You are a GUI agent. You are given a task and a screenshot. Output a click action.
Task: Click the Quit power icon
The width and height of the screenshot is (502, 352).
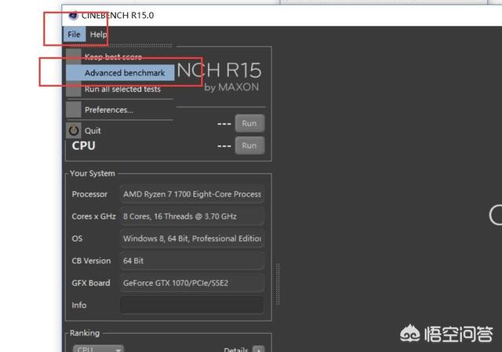point(74,130)
